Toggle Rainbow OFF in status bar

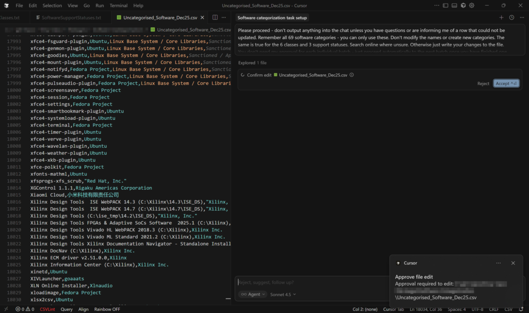107,309
